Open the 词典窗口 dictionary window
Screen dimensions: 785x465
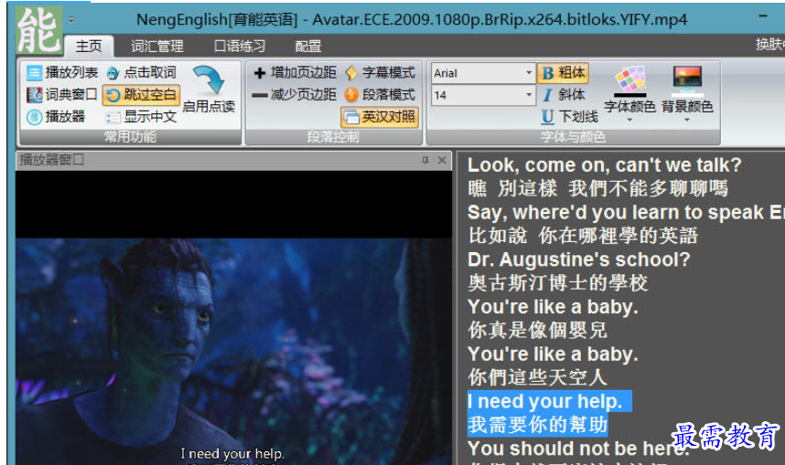[x=62, y=94]
